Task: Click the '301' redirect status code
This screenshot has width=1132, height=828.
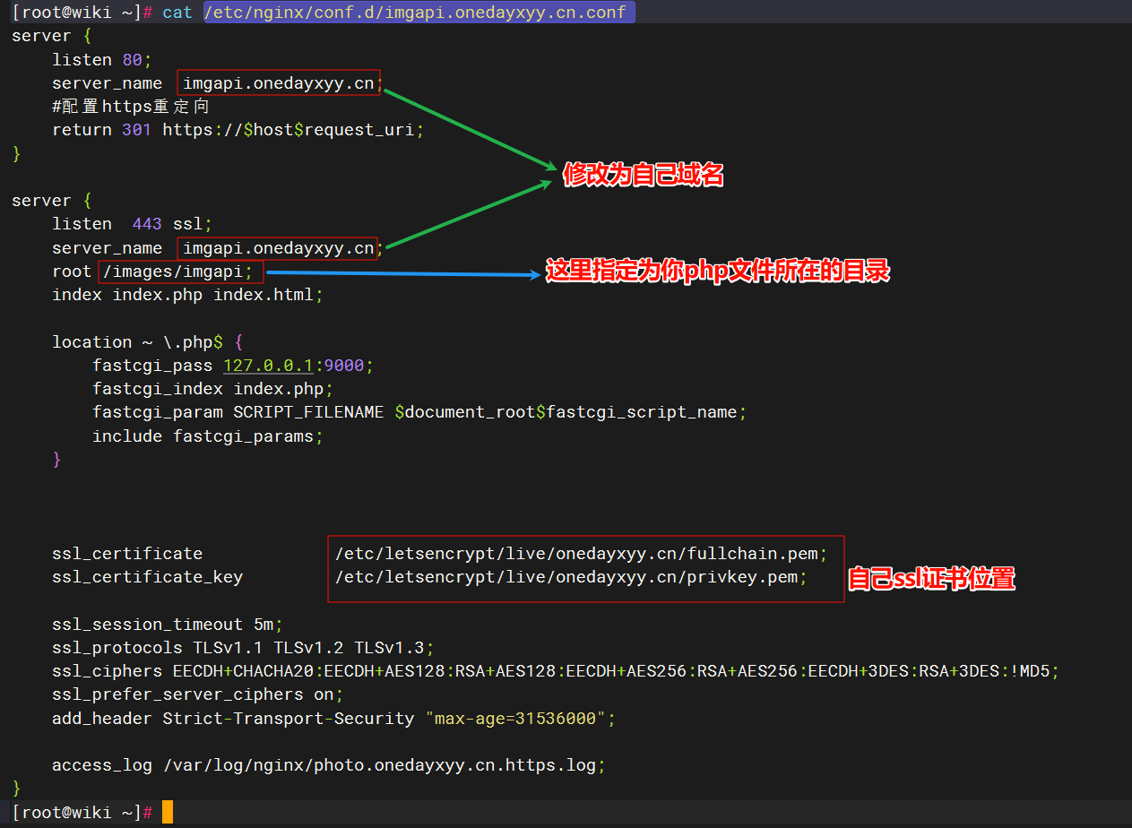Action: 137,130
